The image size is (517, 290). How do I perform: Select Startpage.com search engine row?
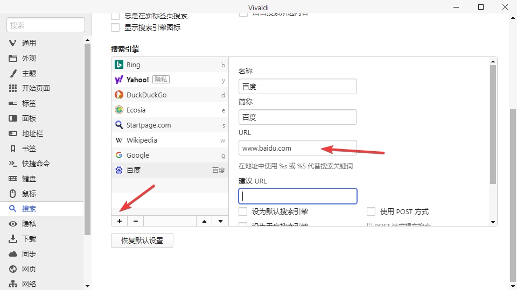tap(170, 125)
